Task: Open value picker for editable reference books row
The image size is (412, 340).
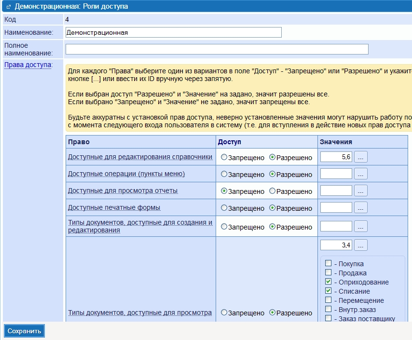Action: [x=360, y=157]
